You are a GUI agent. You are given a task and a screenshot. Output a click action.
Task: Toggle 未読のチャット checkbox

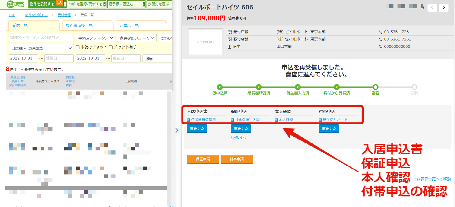click(x=78, y=47)
